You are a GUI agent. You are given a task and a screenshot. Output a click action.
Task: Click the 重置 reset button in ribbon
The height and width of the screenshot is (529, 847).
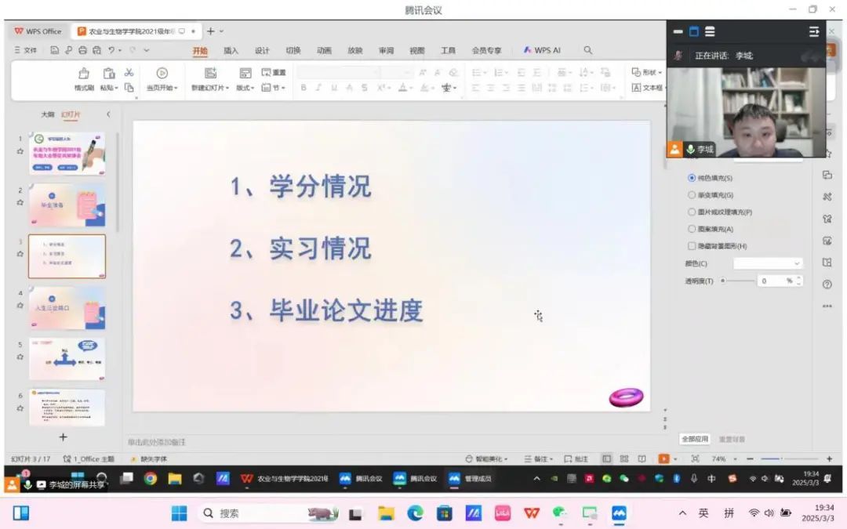[274, 72]
